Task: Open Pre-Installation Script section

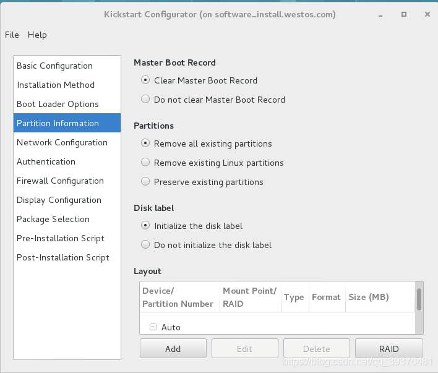Action: [67, 238]
